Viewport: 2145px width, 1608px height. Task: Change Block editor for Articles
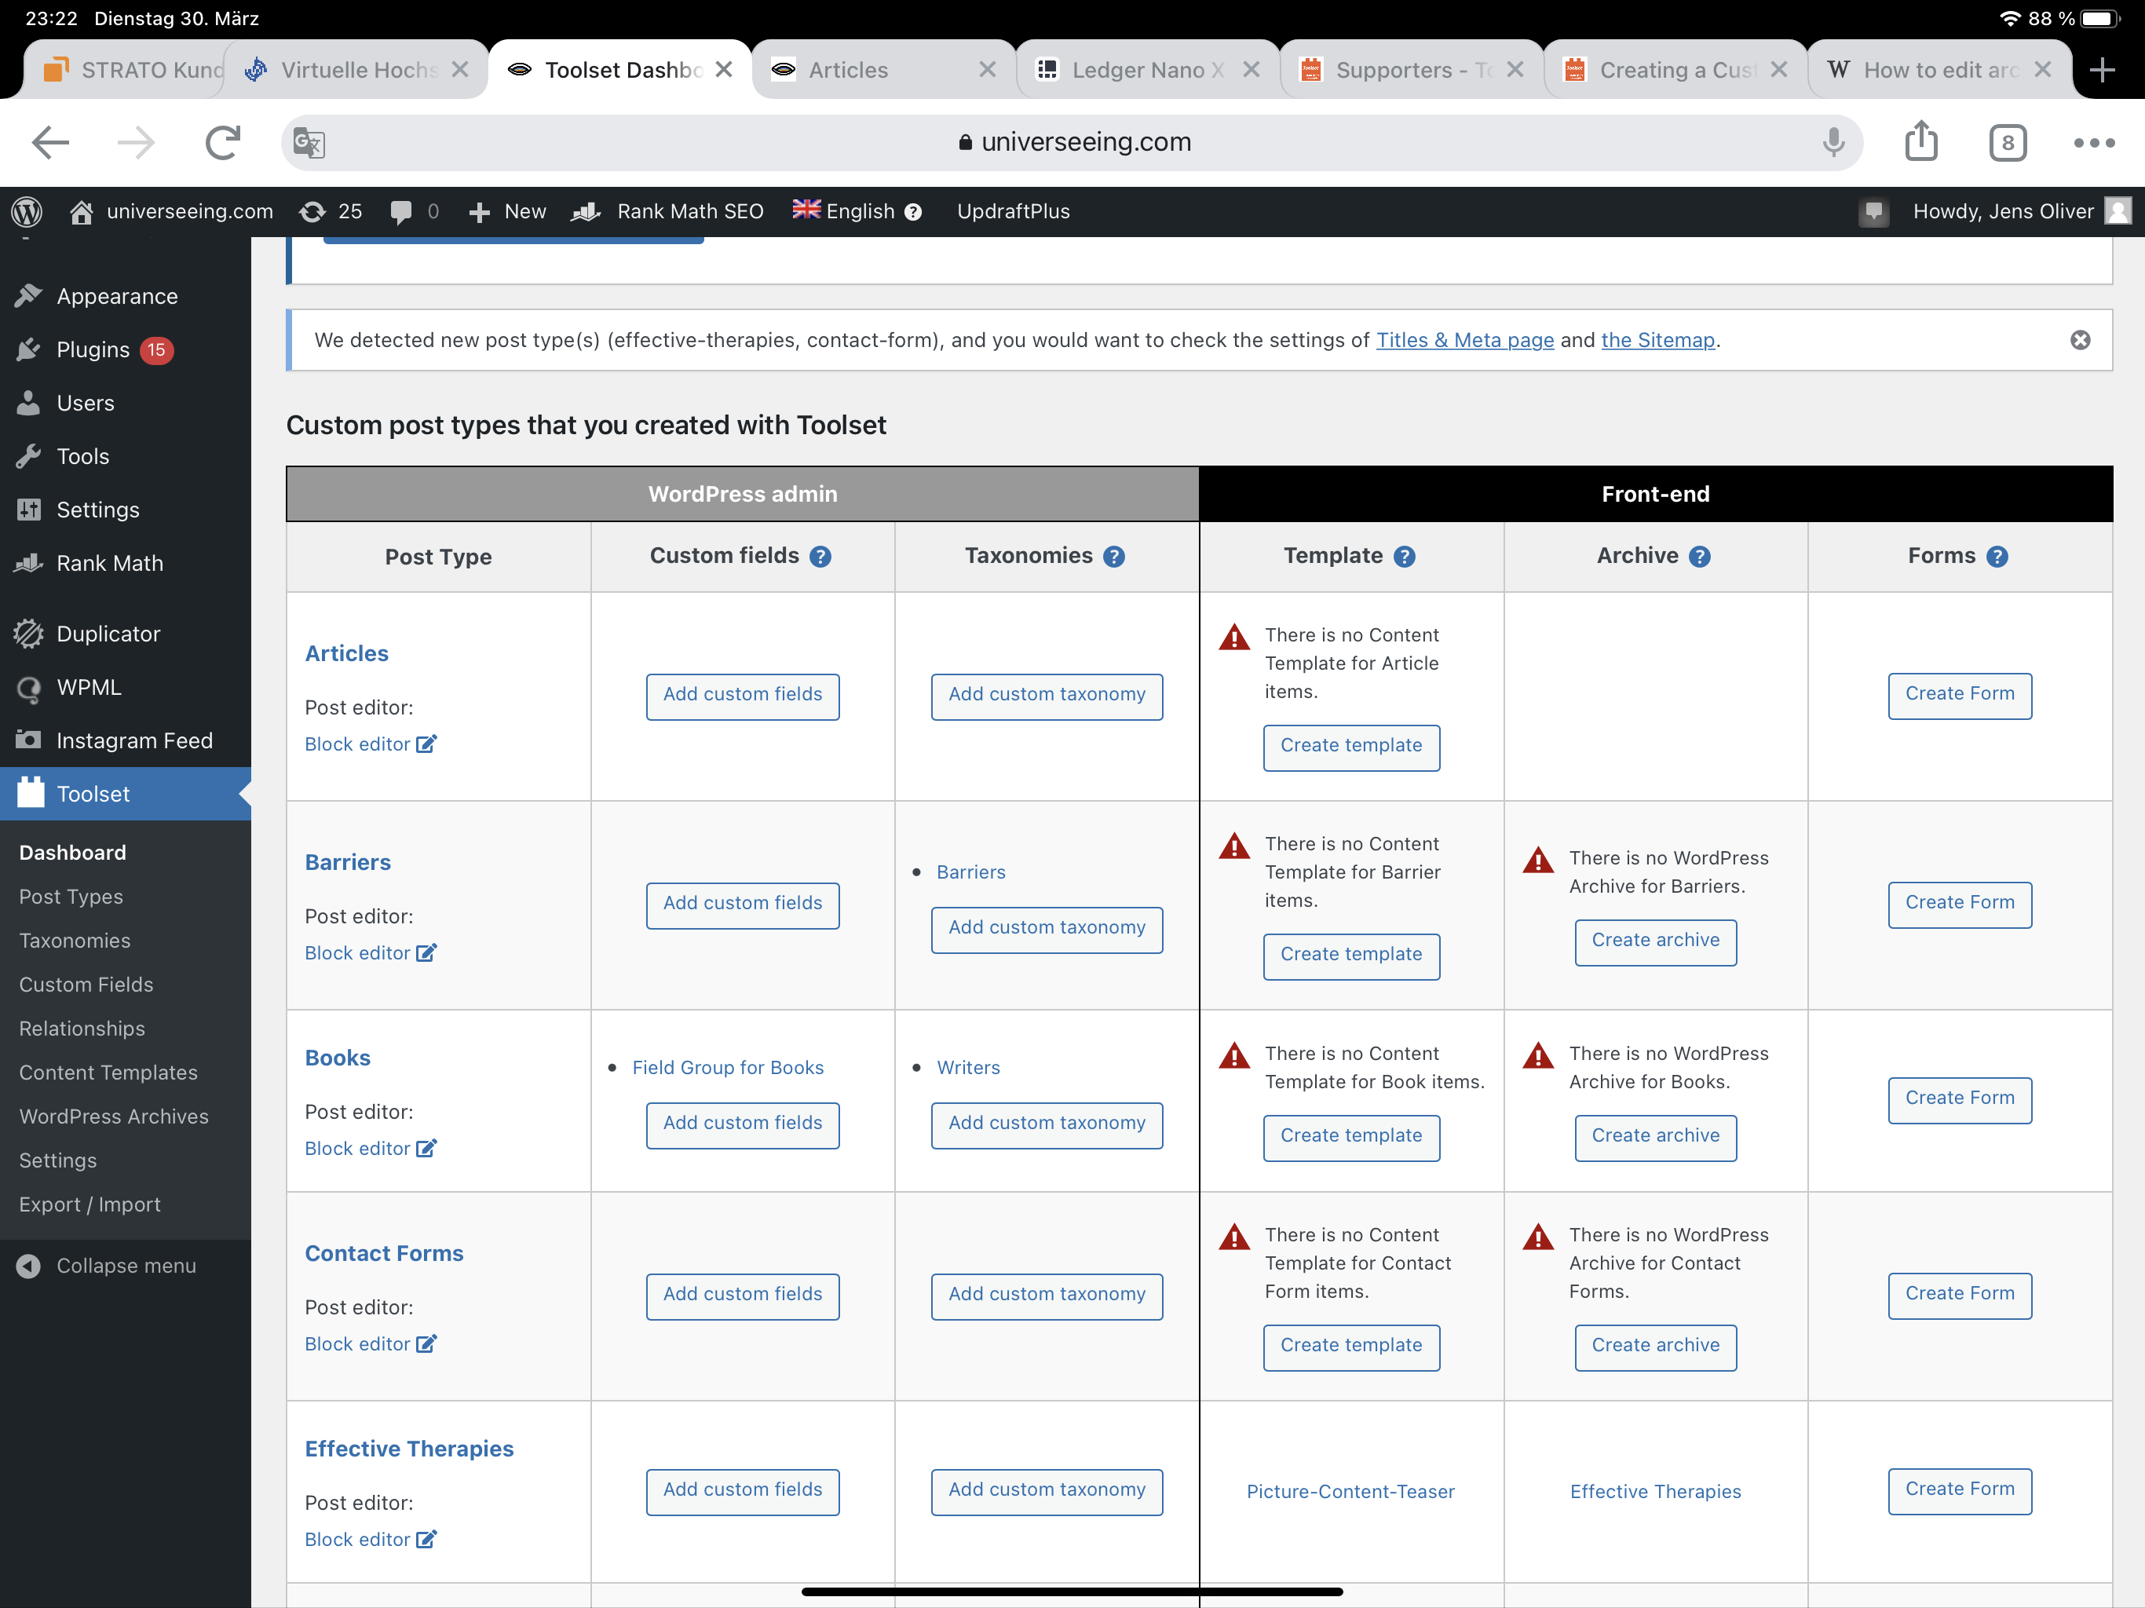[371, 744]
